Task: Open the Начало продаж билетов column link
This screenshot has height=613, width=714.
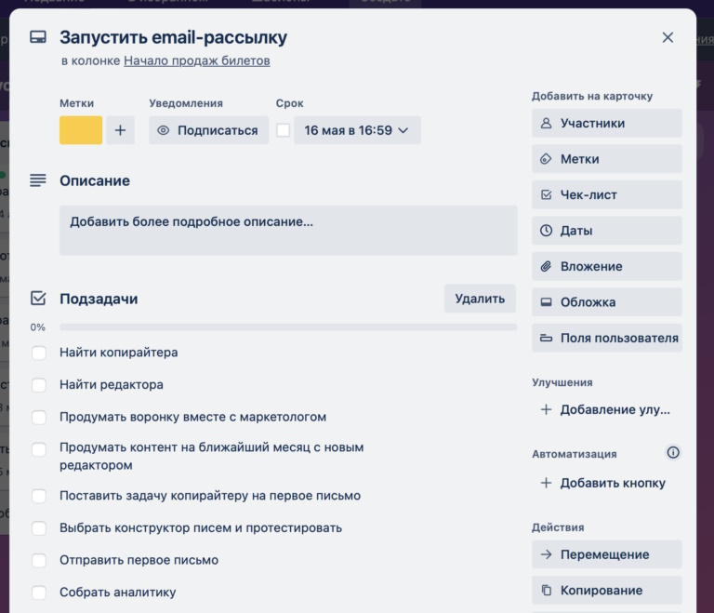Action: 197,60
